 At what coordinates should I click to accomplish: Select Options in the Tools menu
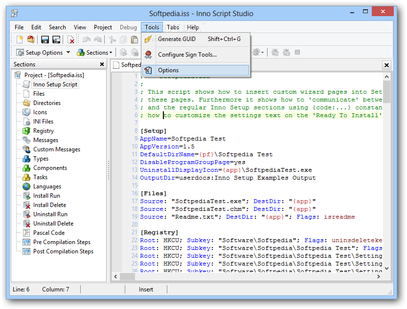pyautogui.click(x=196, y=70)
